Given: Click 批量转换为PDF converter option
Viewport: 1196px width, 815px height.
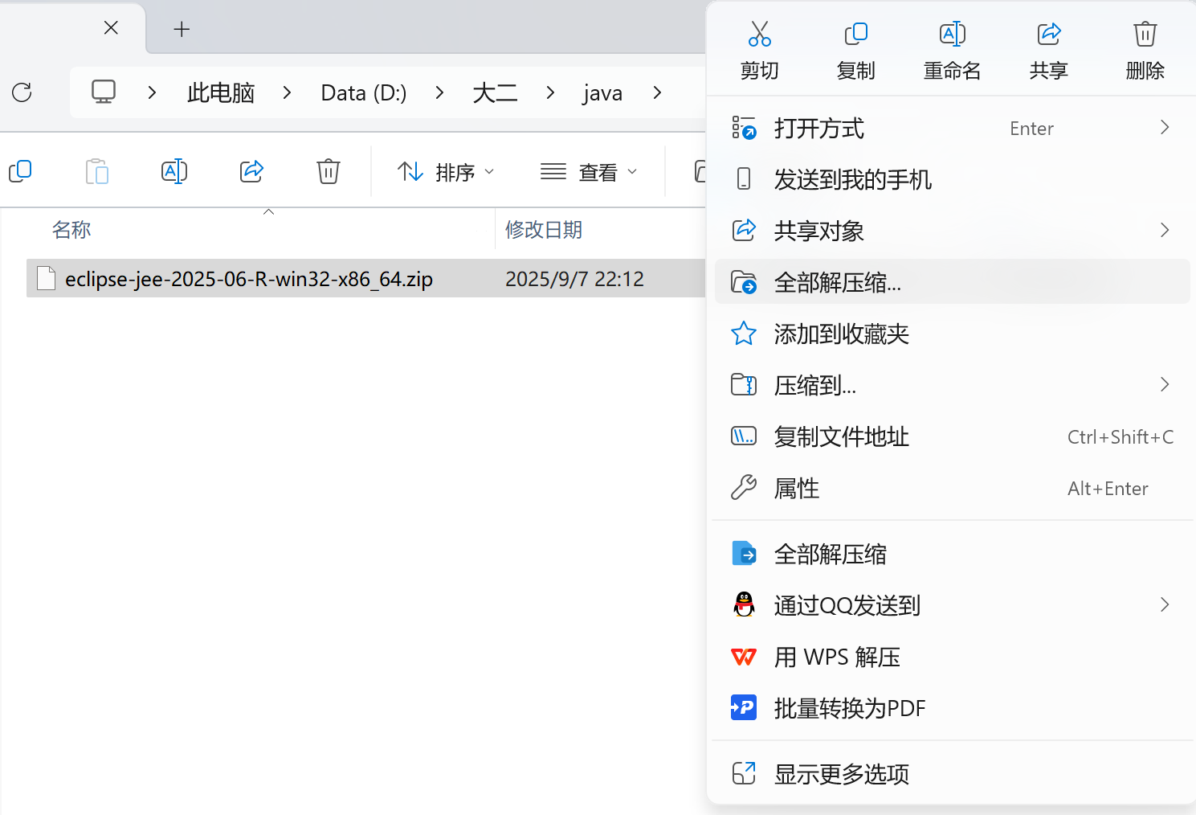Looking at the screenshot, I should pyautogui.click(x=850, y=708).
